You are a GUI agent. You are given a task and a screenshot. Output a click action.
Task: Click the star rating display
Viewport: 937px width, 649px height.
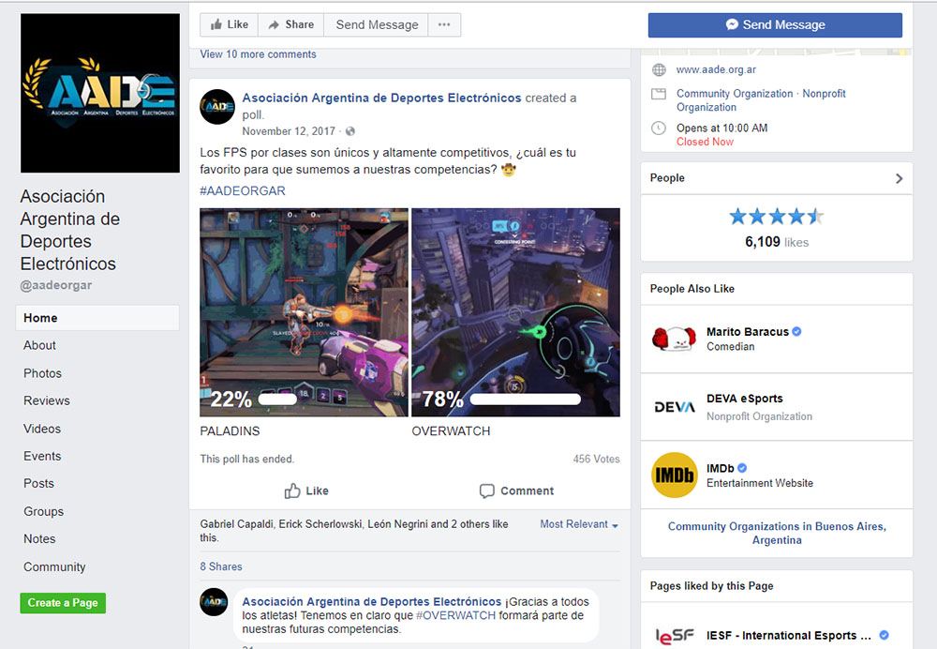click(x=776, y=217)
